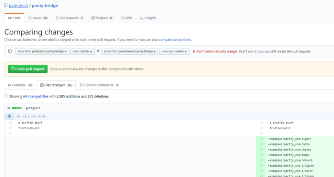Click the Commits count badge 72
The height and width of the screenshot is (177, 334).
(x=30, y=85)
